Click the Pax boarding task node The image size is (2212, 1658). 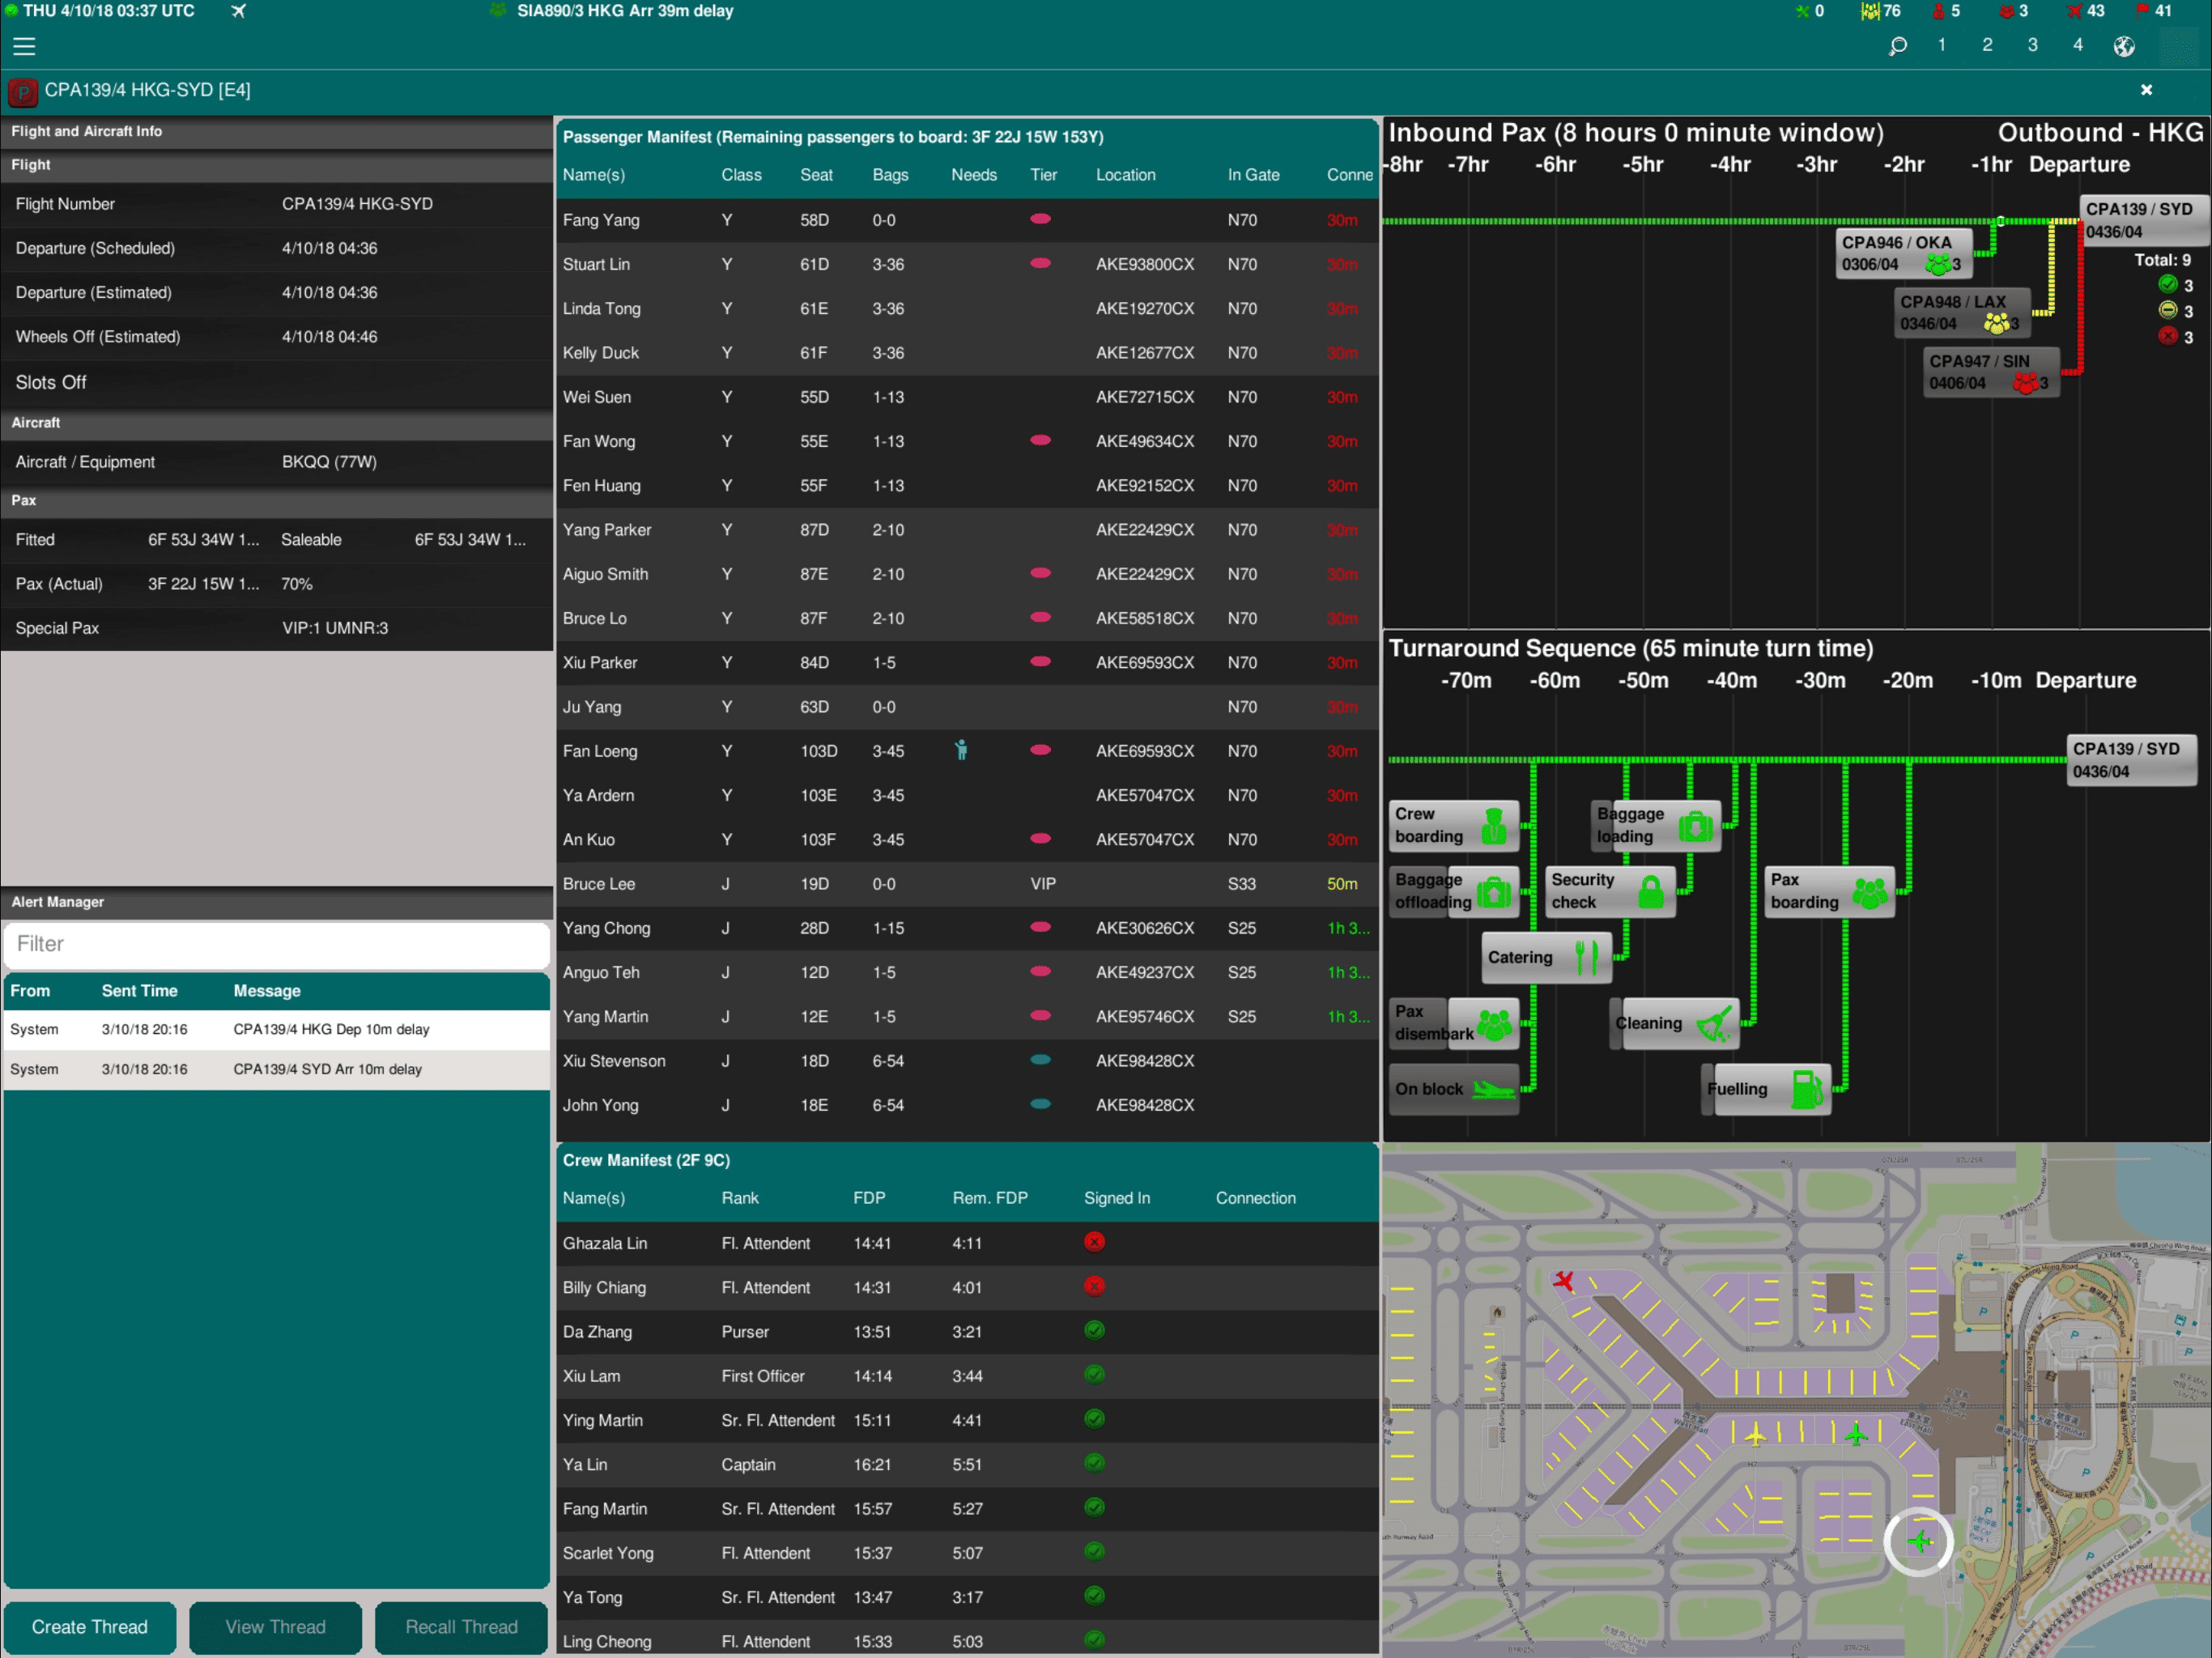click(1828, 891)
